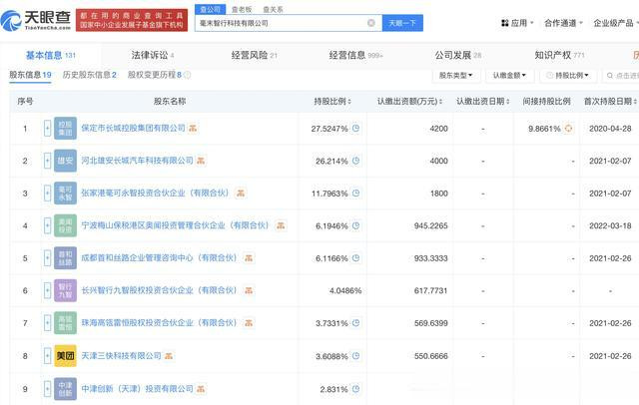
Task: Open the 合作通道 dropdown menu
Action: coord(563,23)
